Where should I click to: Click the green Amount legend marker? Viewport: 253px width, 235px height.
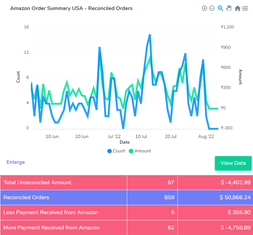[x=131, y=151]
